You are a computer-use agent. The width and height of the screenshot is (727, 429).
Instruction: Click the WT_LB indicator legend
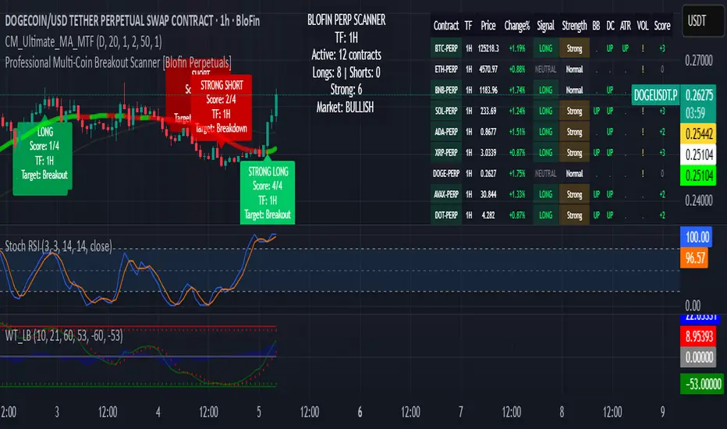click(64, 335)
